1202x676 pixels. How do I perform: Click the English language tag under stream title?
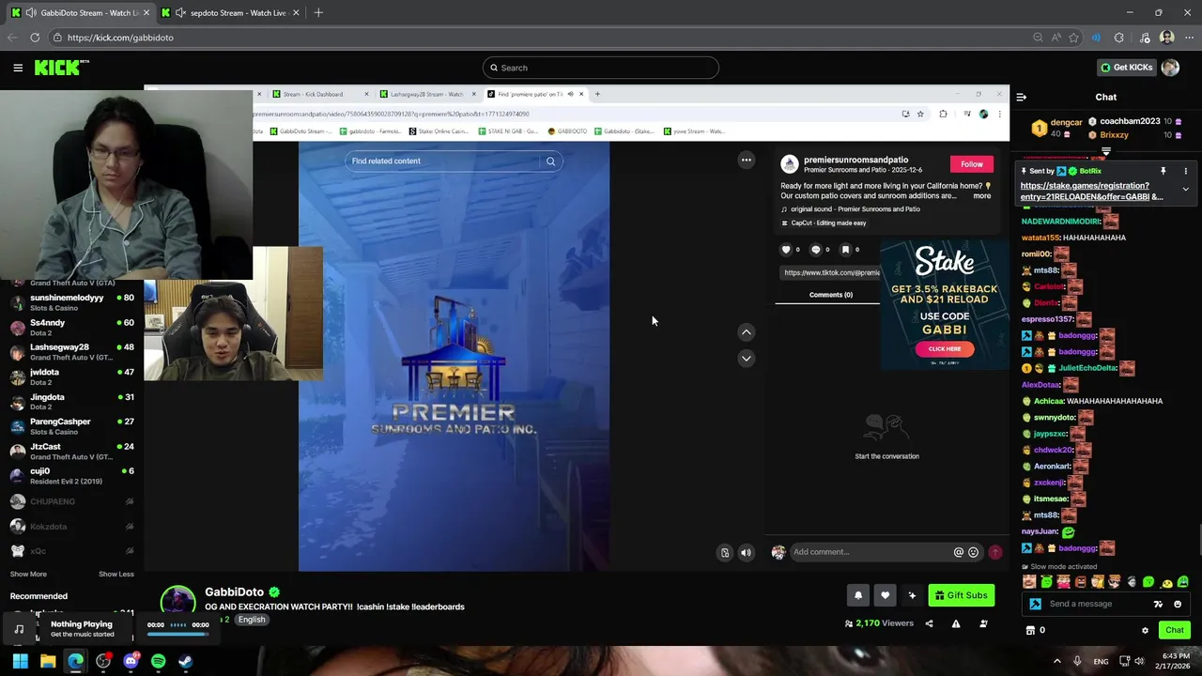point(251,620)
